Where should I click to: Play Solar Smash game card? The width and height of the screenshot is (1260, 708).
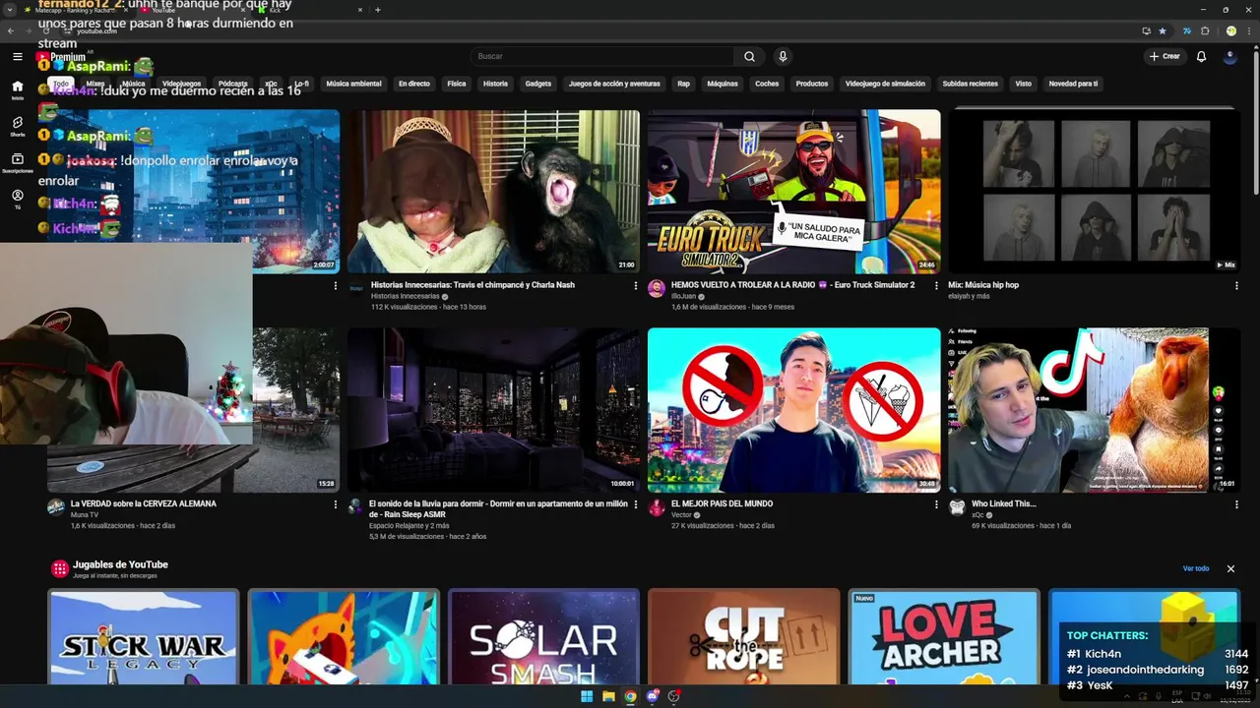tap(543, 637)
